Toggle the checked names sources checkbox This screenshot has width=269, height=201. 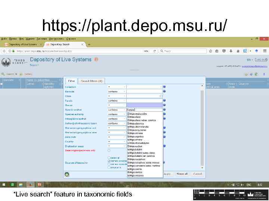click(x=109, y=161)
